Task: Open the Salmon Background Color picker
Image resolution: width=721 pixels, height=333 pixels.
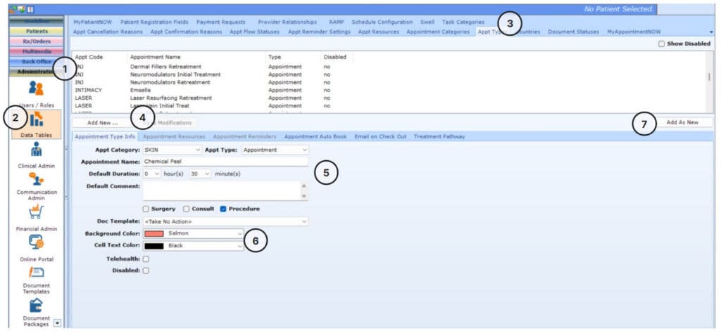Action: (x=193, y=233)
